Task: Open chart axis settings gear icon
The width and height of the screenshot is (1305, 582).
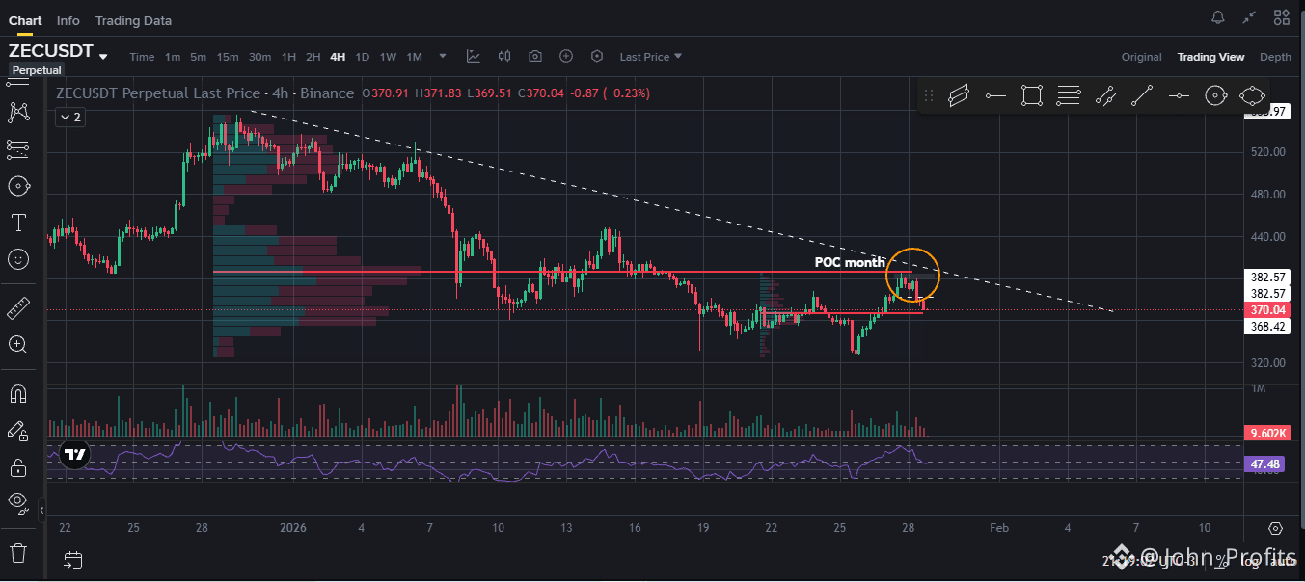Action: coord(1275,528)
